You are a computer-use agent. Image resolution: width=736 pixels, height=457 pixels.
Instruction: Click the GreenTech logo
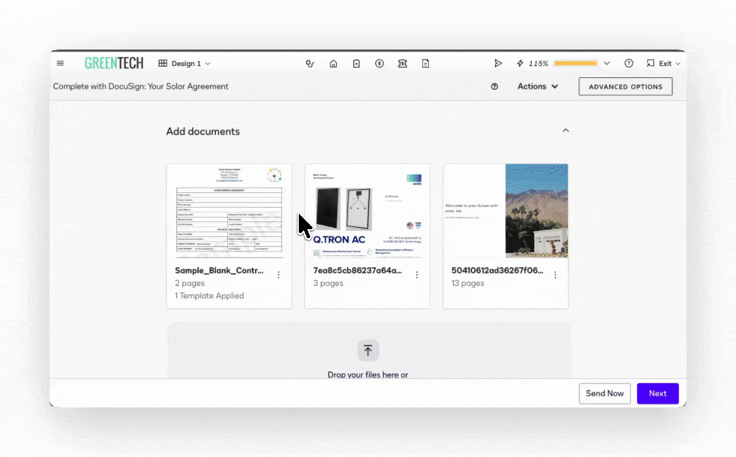[x=114, y=63]
